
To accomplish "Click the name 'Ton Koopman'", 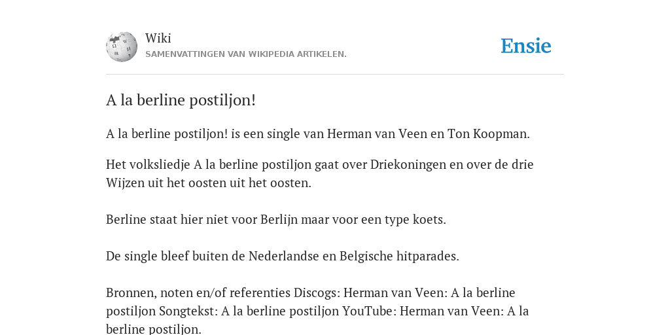I will click(488, 133).
